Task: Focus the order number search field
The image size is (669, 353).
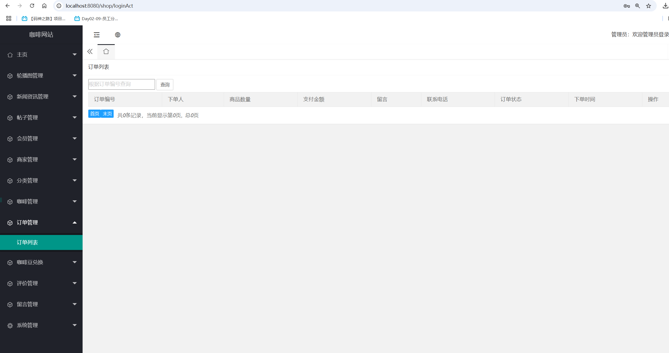Action: (x=122, y=84)
